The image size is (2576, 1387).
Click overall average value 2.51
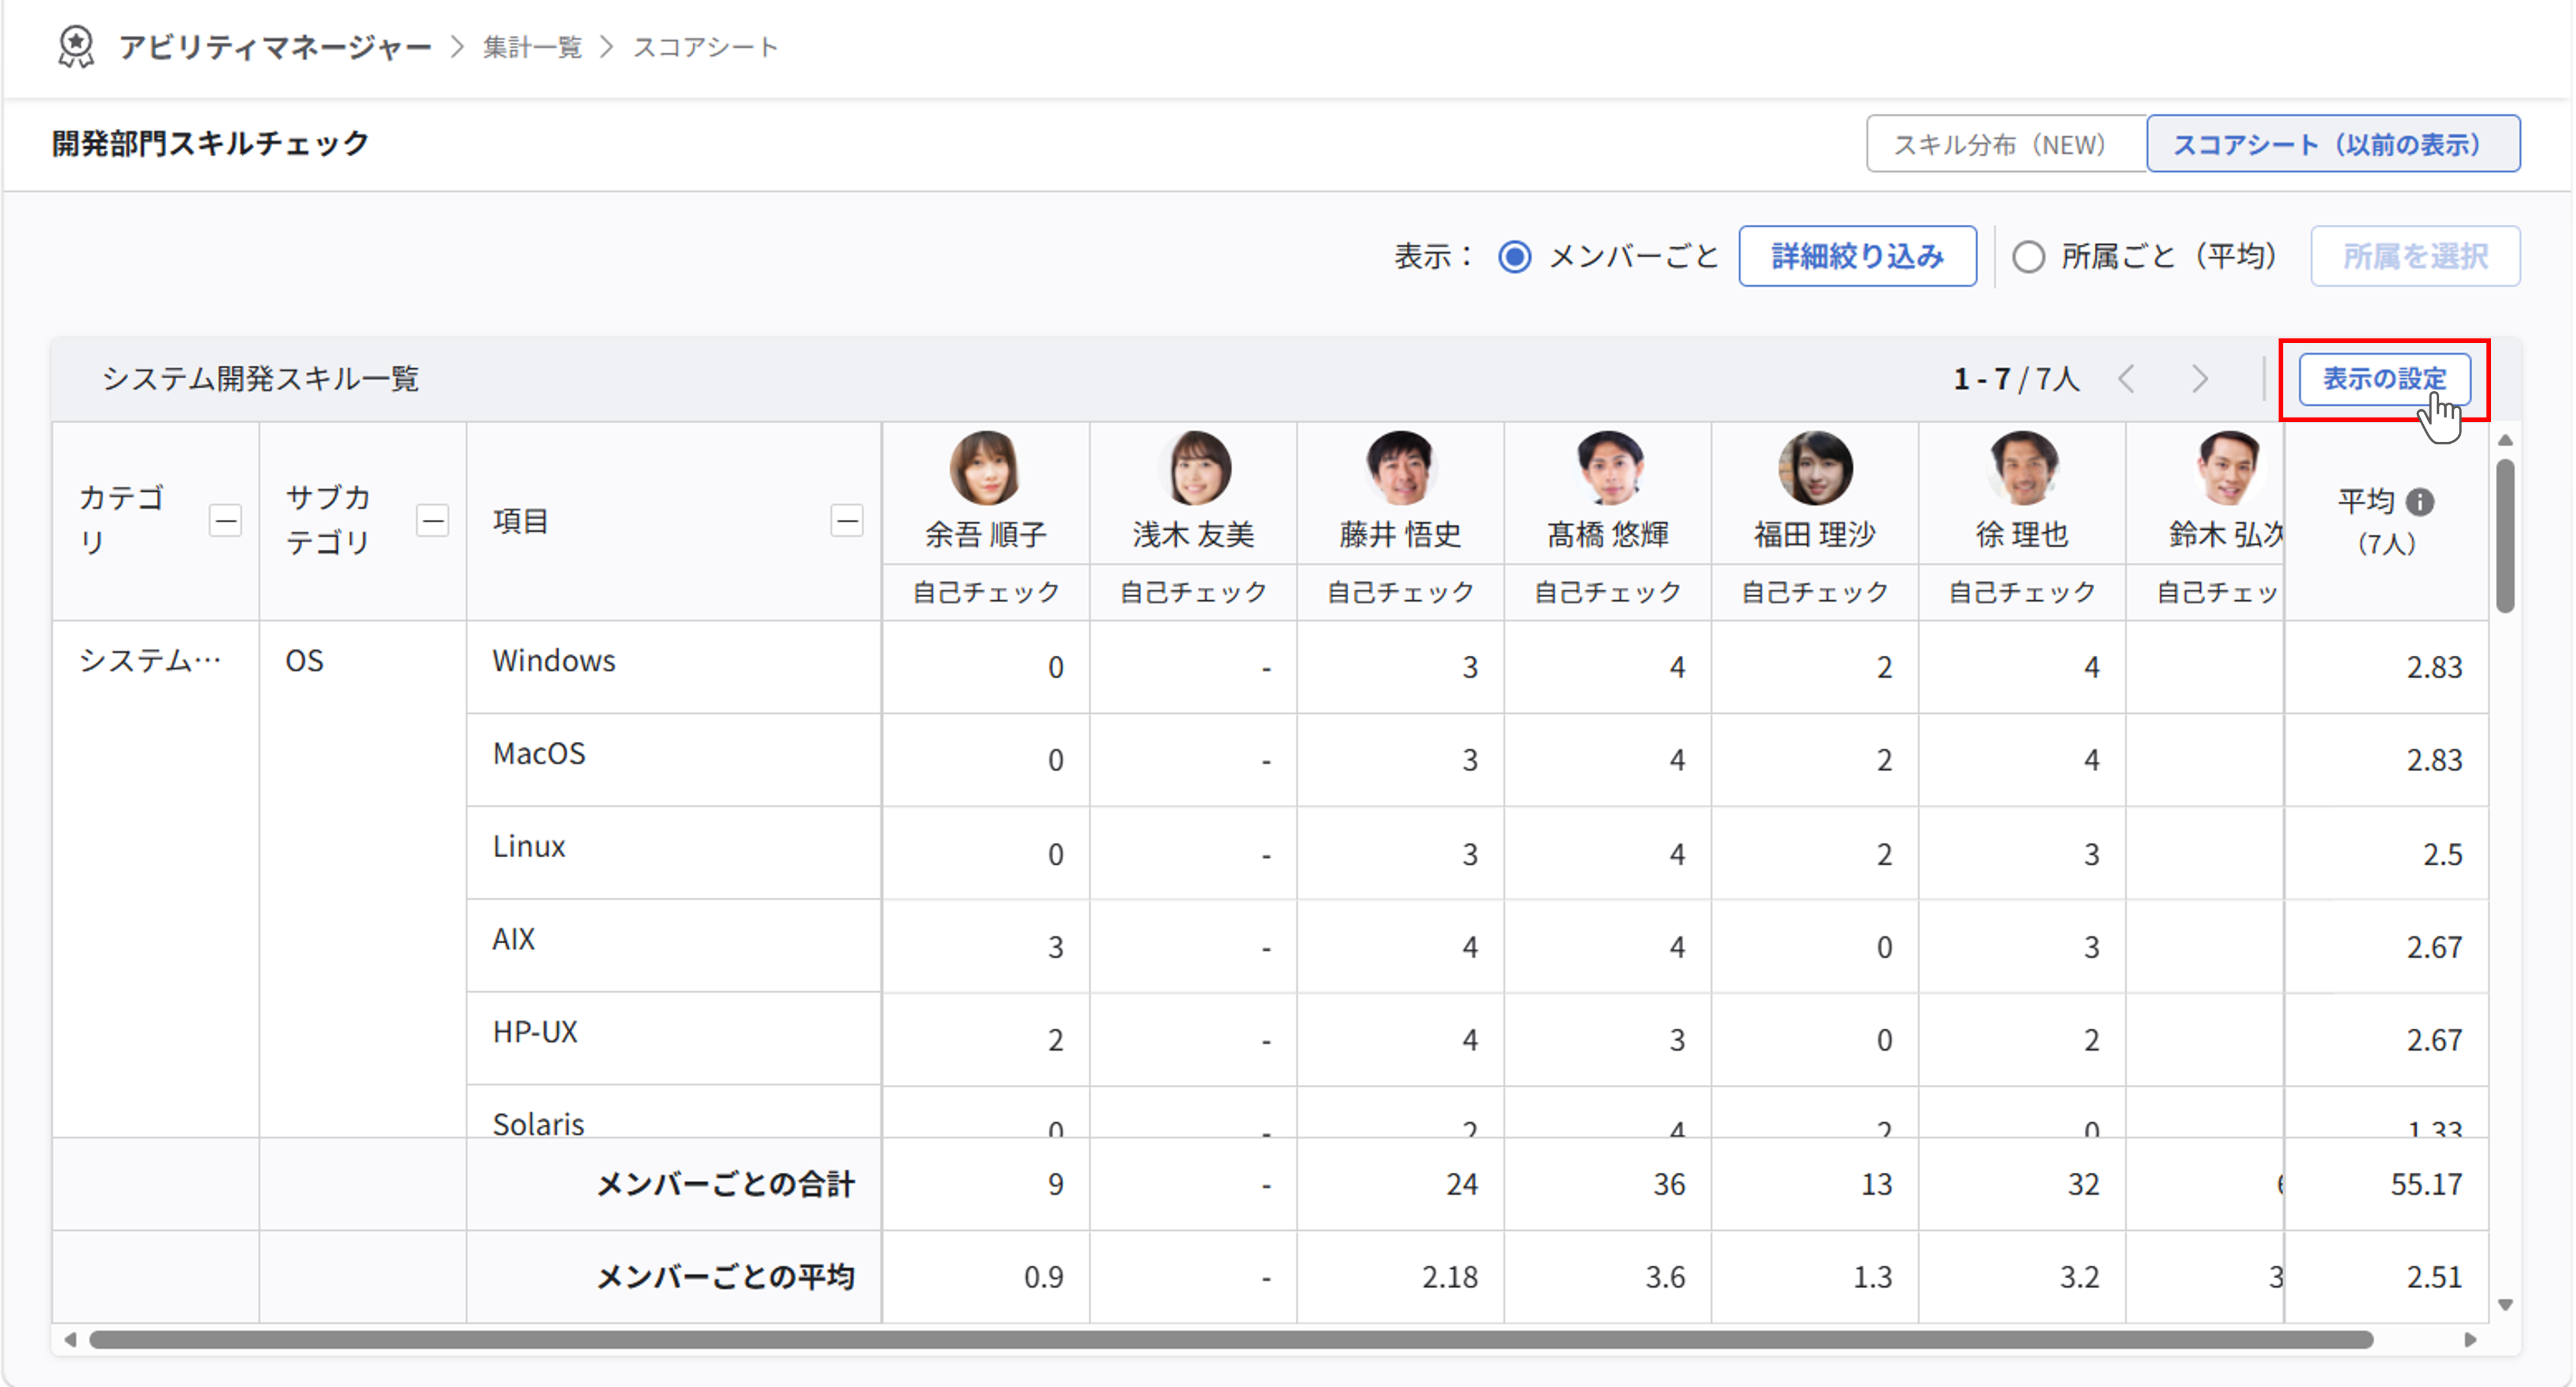click(x=2434, y=1277)
